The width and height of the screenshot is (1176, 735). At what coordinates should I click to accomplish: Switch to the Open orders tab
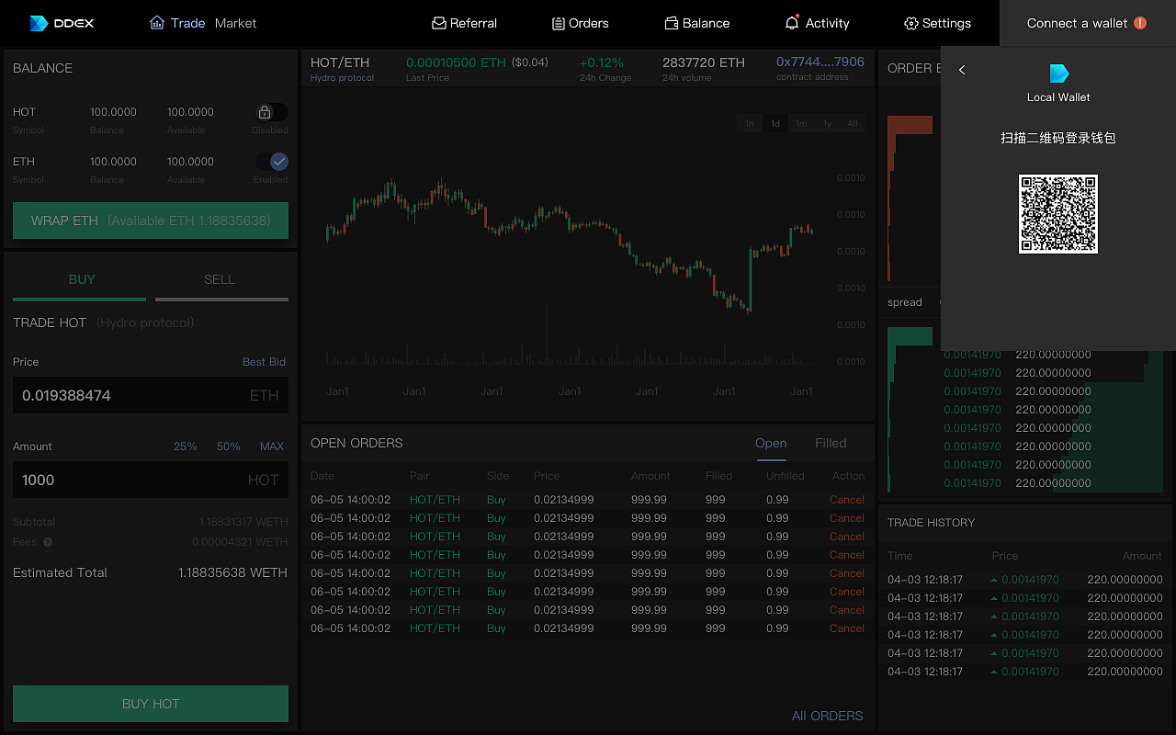point(771,443)
